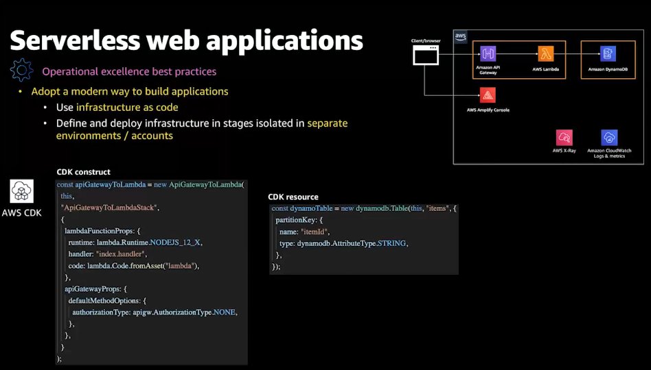This screenshot has width=651, height=370.
Task: Click the 'infrastructure as code' text
Action: click(127, 108)
